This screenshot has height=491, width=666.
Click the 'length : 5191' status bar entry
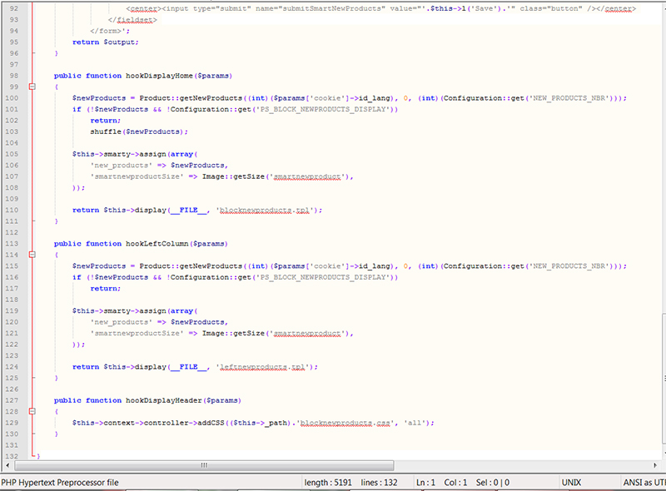tap(328, 483)
